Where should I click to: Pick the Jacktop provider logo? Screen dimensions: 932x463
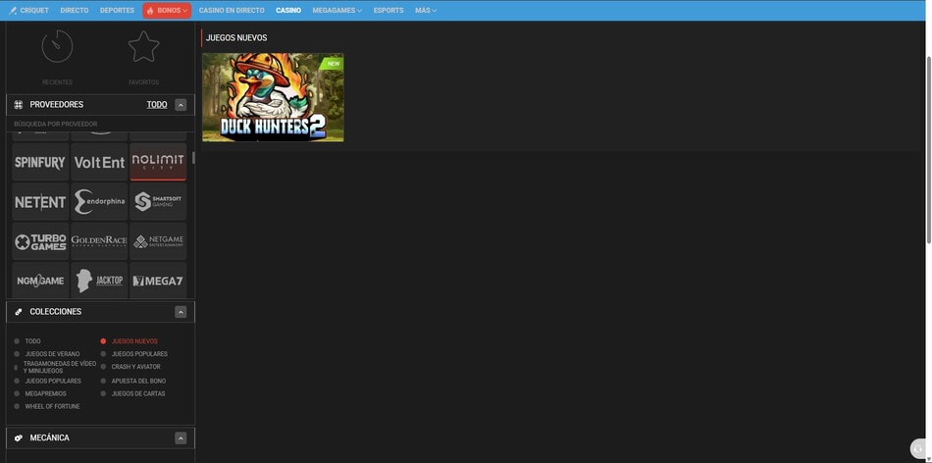coord(99,281)
